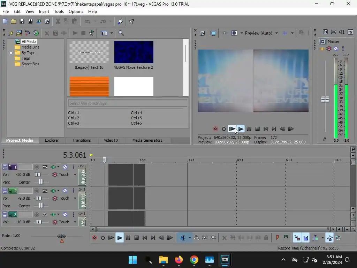Open Firefox from the Windows taskbar
The width and height of the screenshot is (357, 268).
click(179, 260)
